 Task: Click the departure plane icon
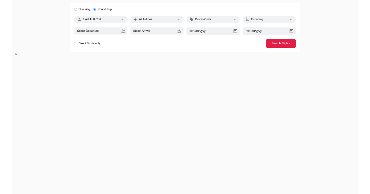[x=123, y=31]
